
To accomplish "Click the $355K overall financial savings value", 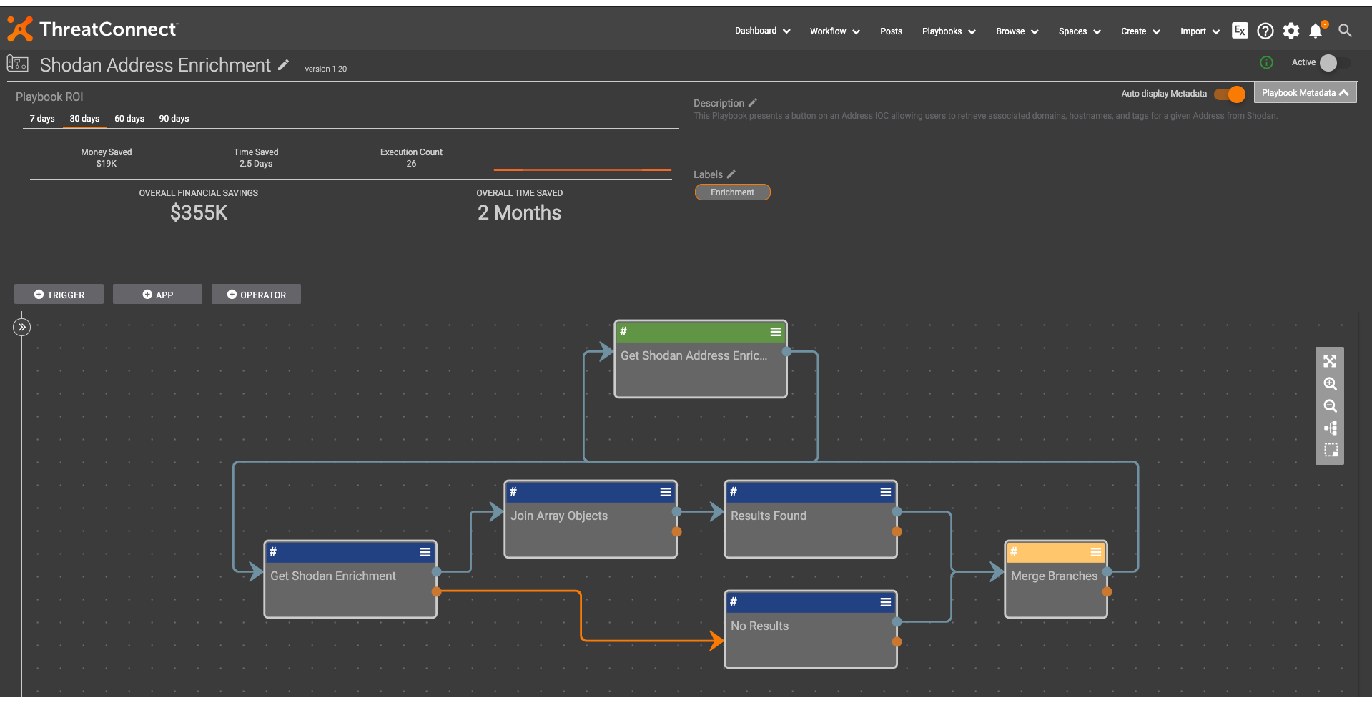I will click(199, 212).
